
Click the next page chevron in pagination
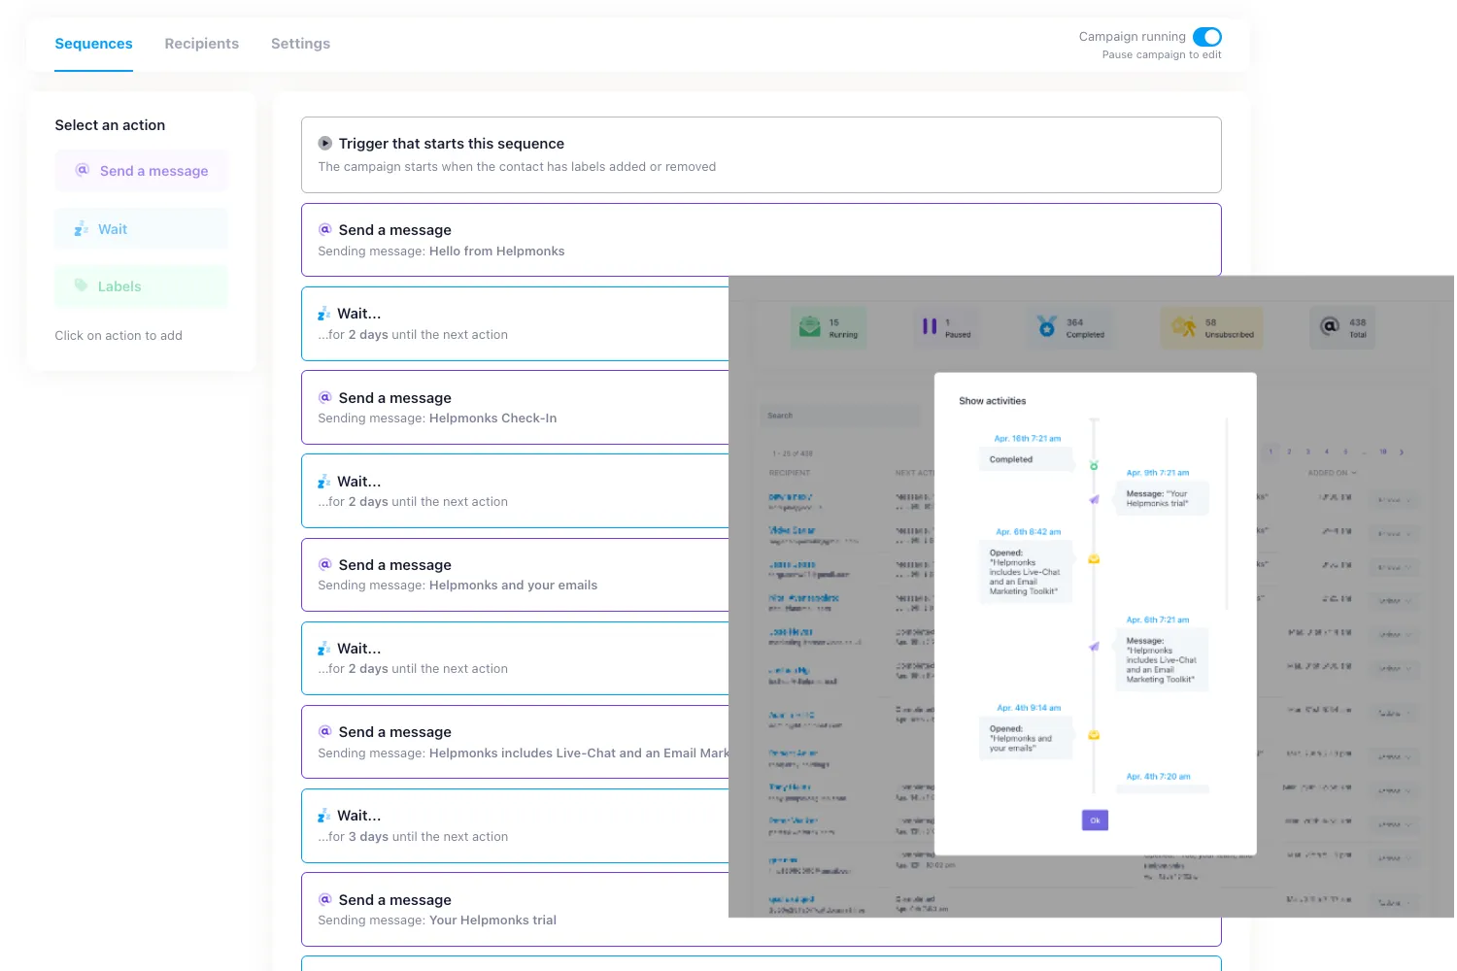(x=1402, y=452)
